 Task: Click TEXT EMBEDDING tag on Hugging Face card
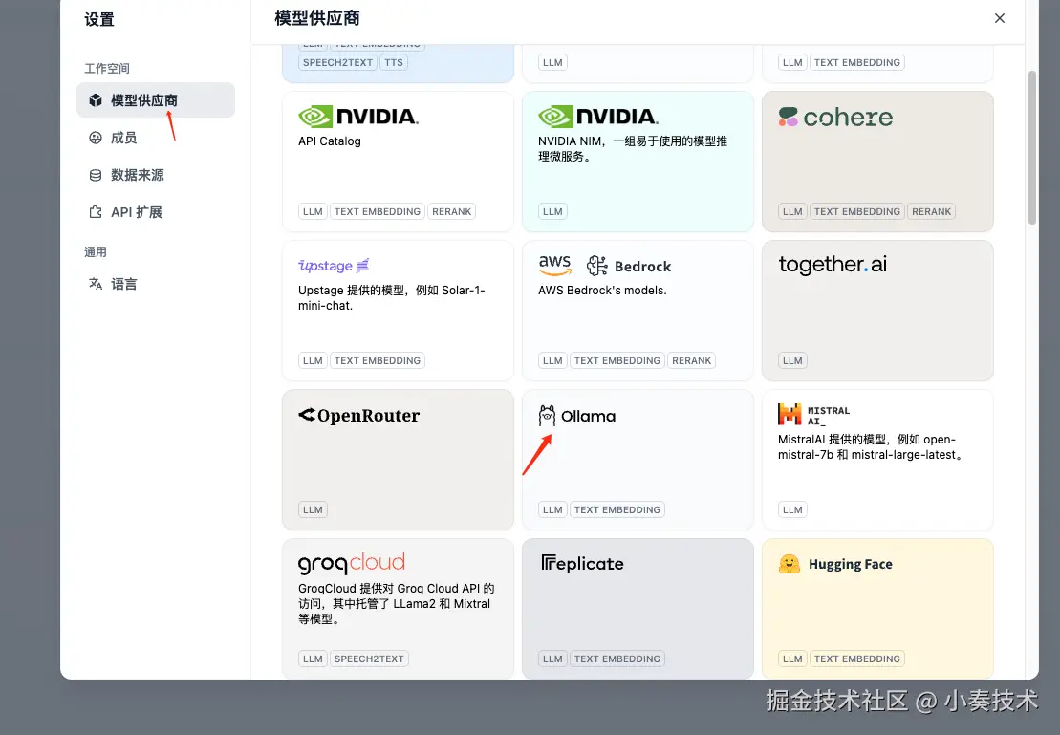857,659
